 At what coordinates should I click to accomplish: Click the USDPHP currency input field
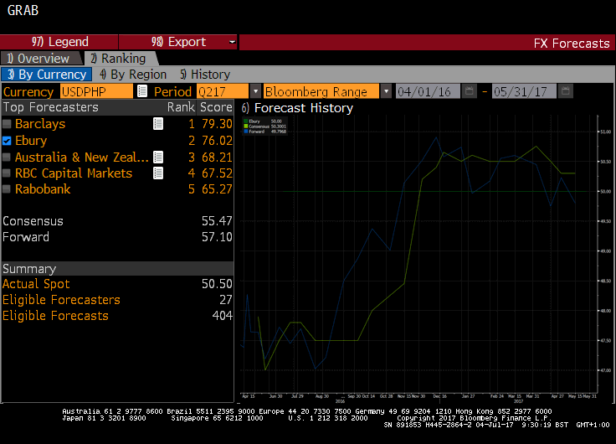[x=96, y=91]
